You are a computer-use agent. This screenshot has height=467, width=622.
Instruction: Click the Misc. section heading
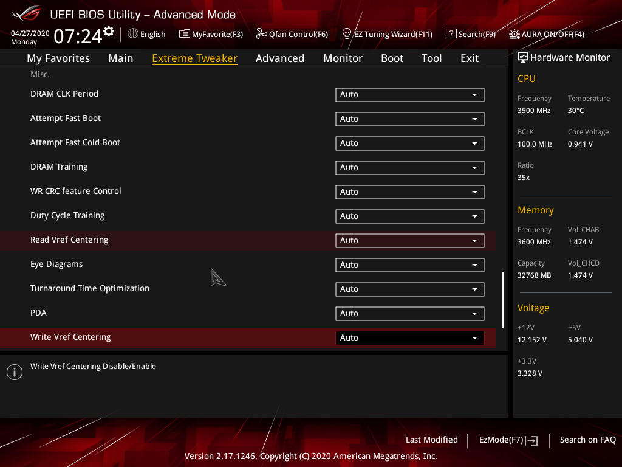(39, 74)
